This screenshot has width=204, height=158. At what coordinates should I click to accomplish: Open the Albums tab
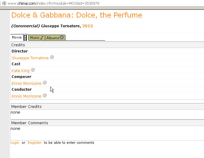(55, 38)
